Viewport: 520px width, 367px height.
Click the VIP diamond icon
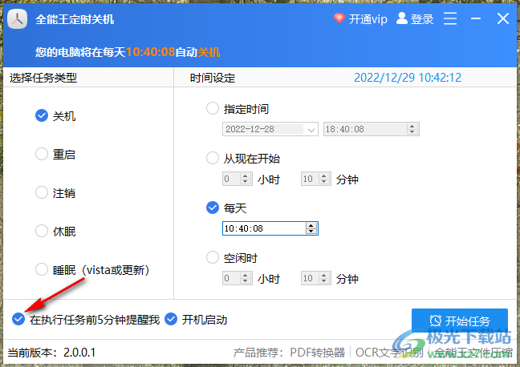tap(339, 18)
